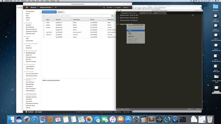Open Safari compass icon in dock
This screenshot has height=124, width=221.
(x=35, y=120)
